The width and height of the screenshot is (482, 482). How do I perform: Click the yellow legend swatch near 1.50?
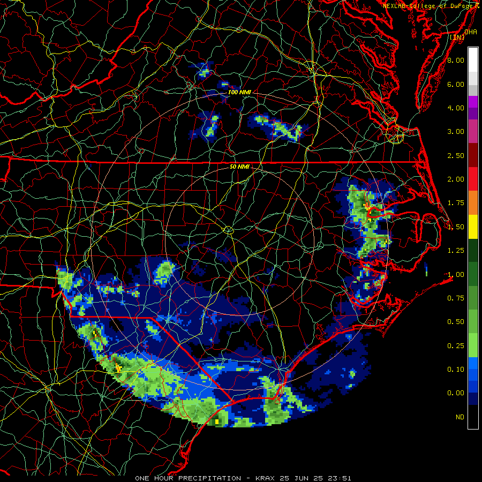tap(473, 227)
